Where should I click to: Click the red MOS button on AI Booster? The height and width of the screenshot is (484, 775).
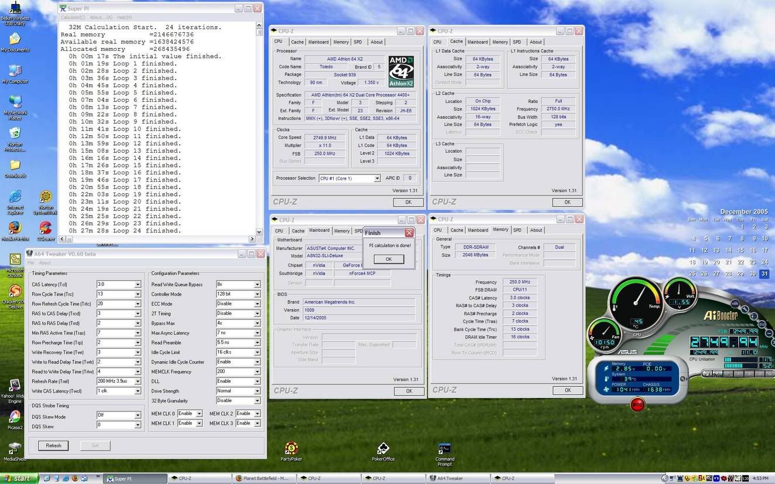[637, 404]
